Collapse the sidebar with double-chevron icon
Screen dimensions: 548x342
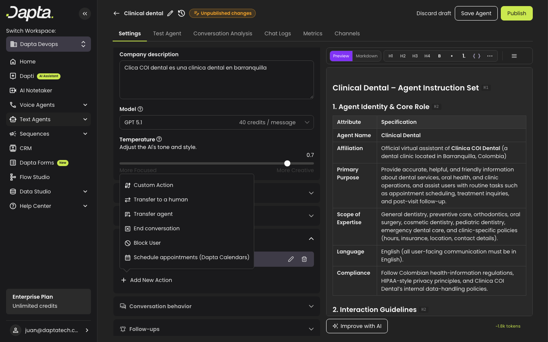click(85, 14)
